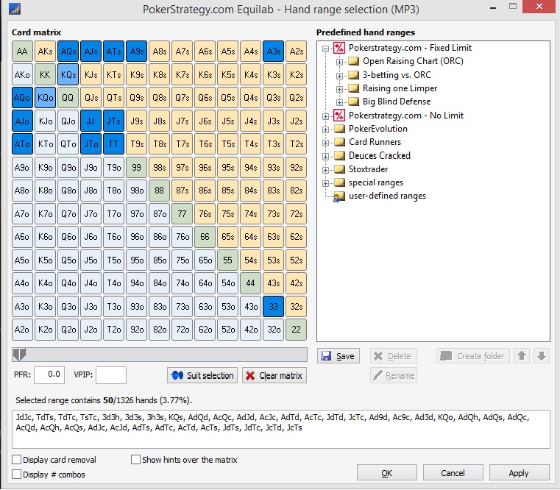Expand the 3-betting vs. ORC node
Screen dimensions: 560x490
coord(339,76)
